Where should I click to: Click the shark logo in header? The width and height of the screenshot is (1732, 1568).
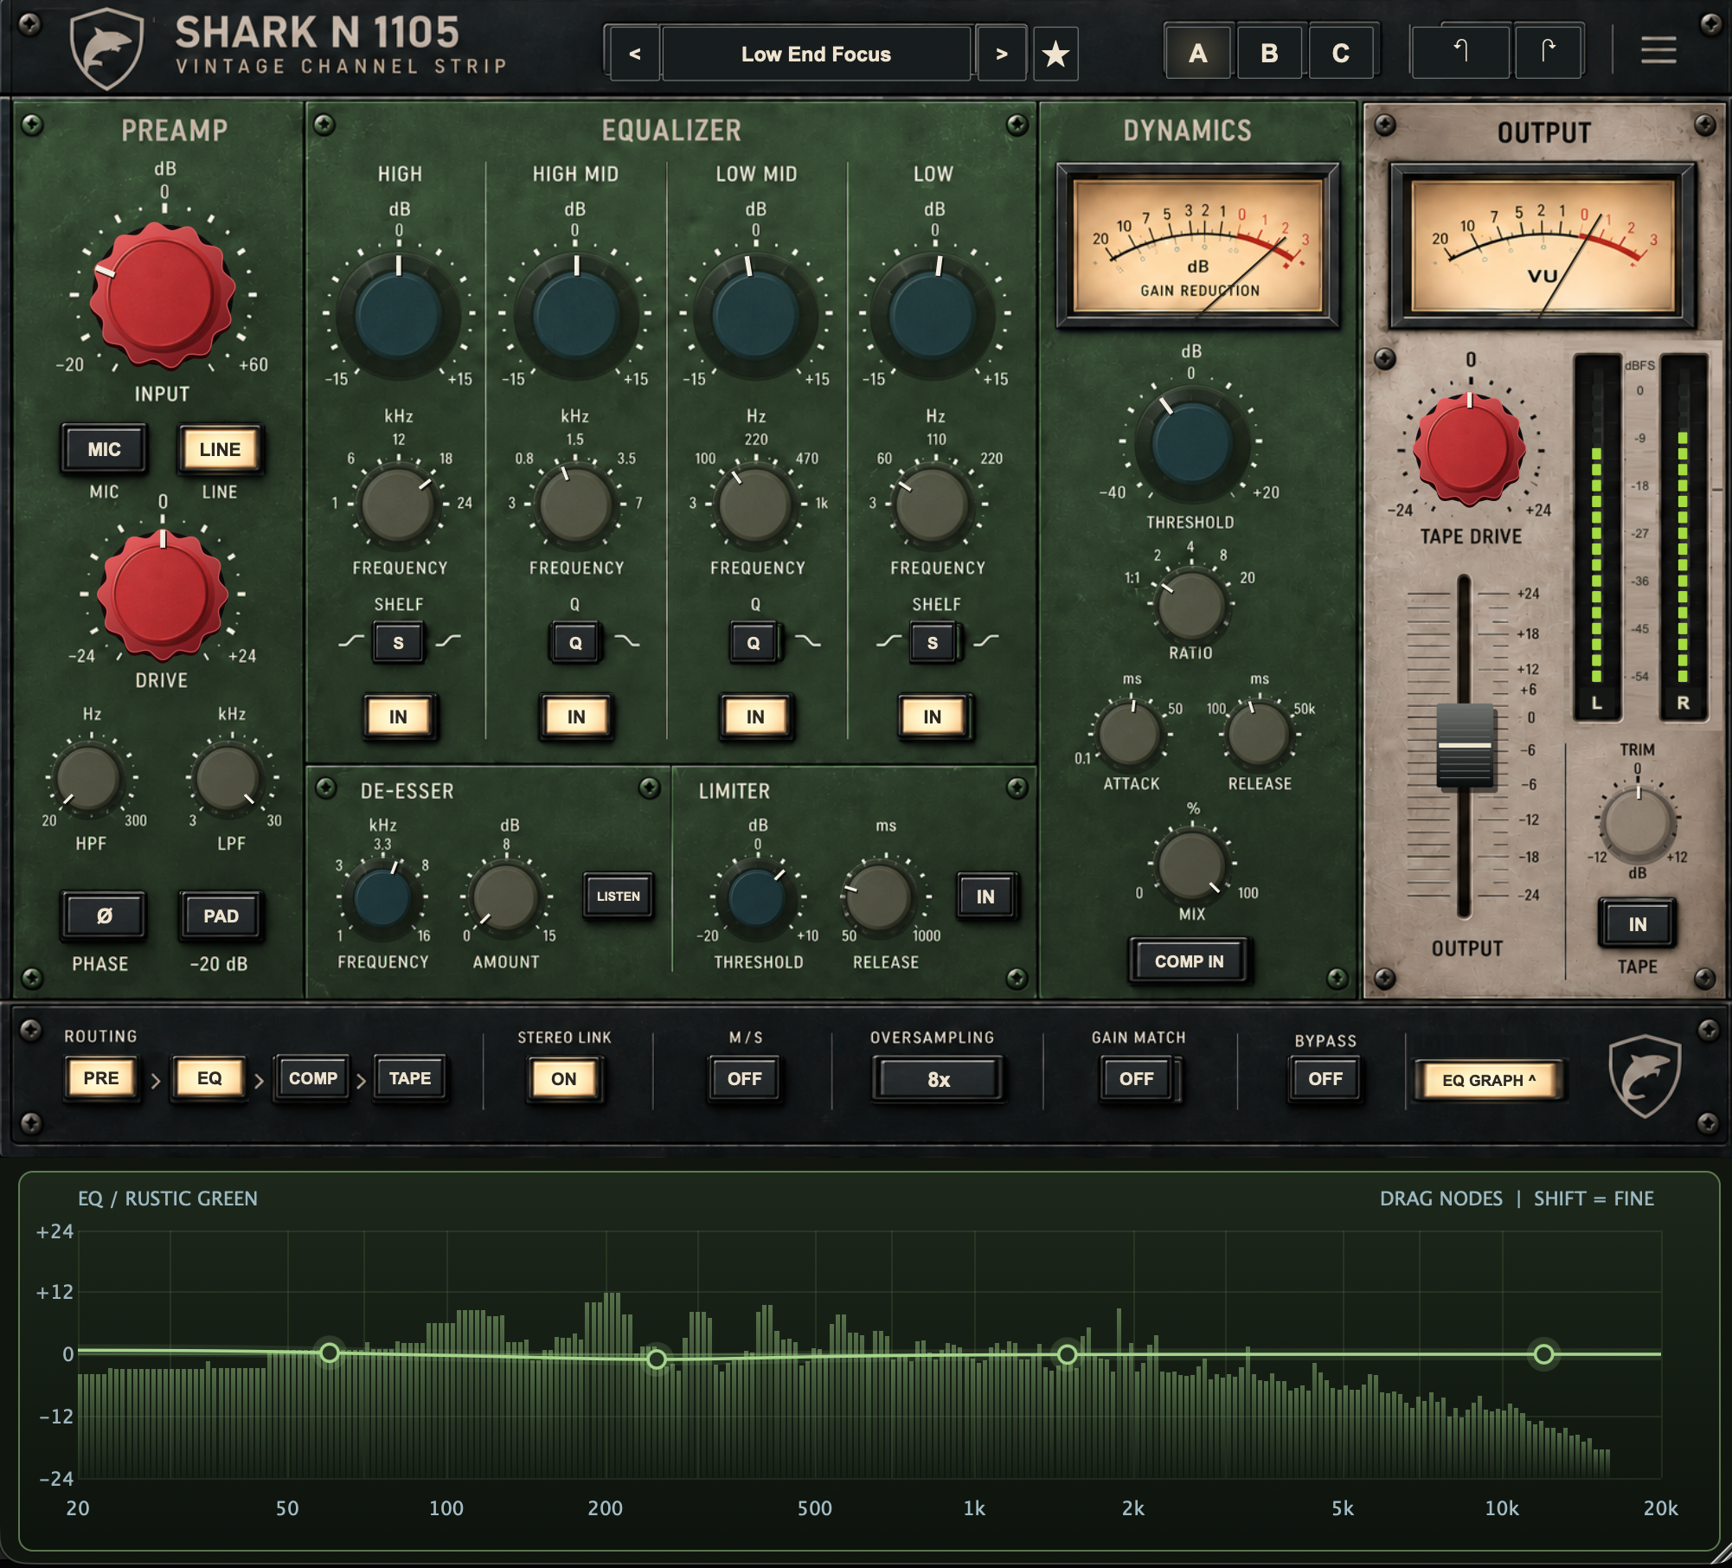106,48
